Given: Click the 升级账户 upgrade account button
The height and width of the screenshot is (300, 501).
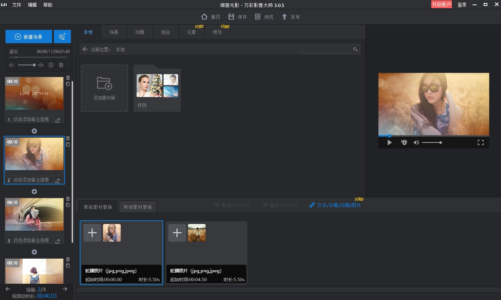Looking at the screenshot, I should point(442,4).
